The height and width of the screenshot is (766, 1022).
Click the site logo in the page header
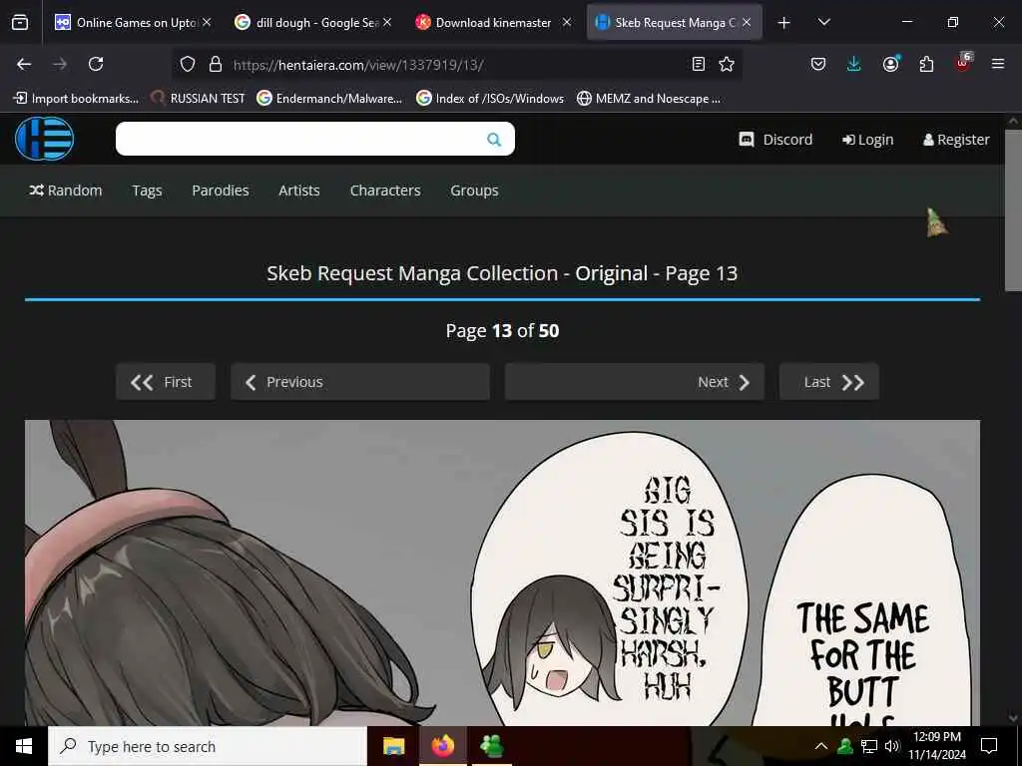pyautogui.click(x=44, y=139)
